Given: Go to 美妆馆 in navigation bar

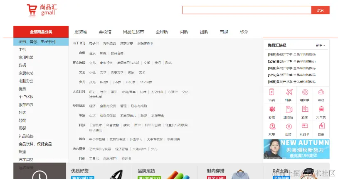Looking at the screenshot, I should pyautogui.click(x=105, y=32).
